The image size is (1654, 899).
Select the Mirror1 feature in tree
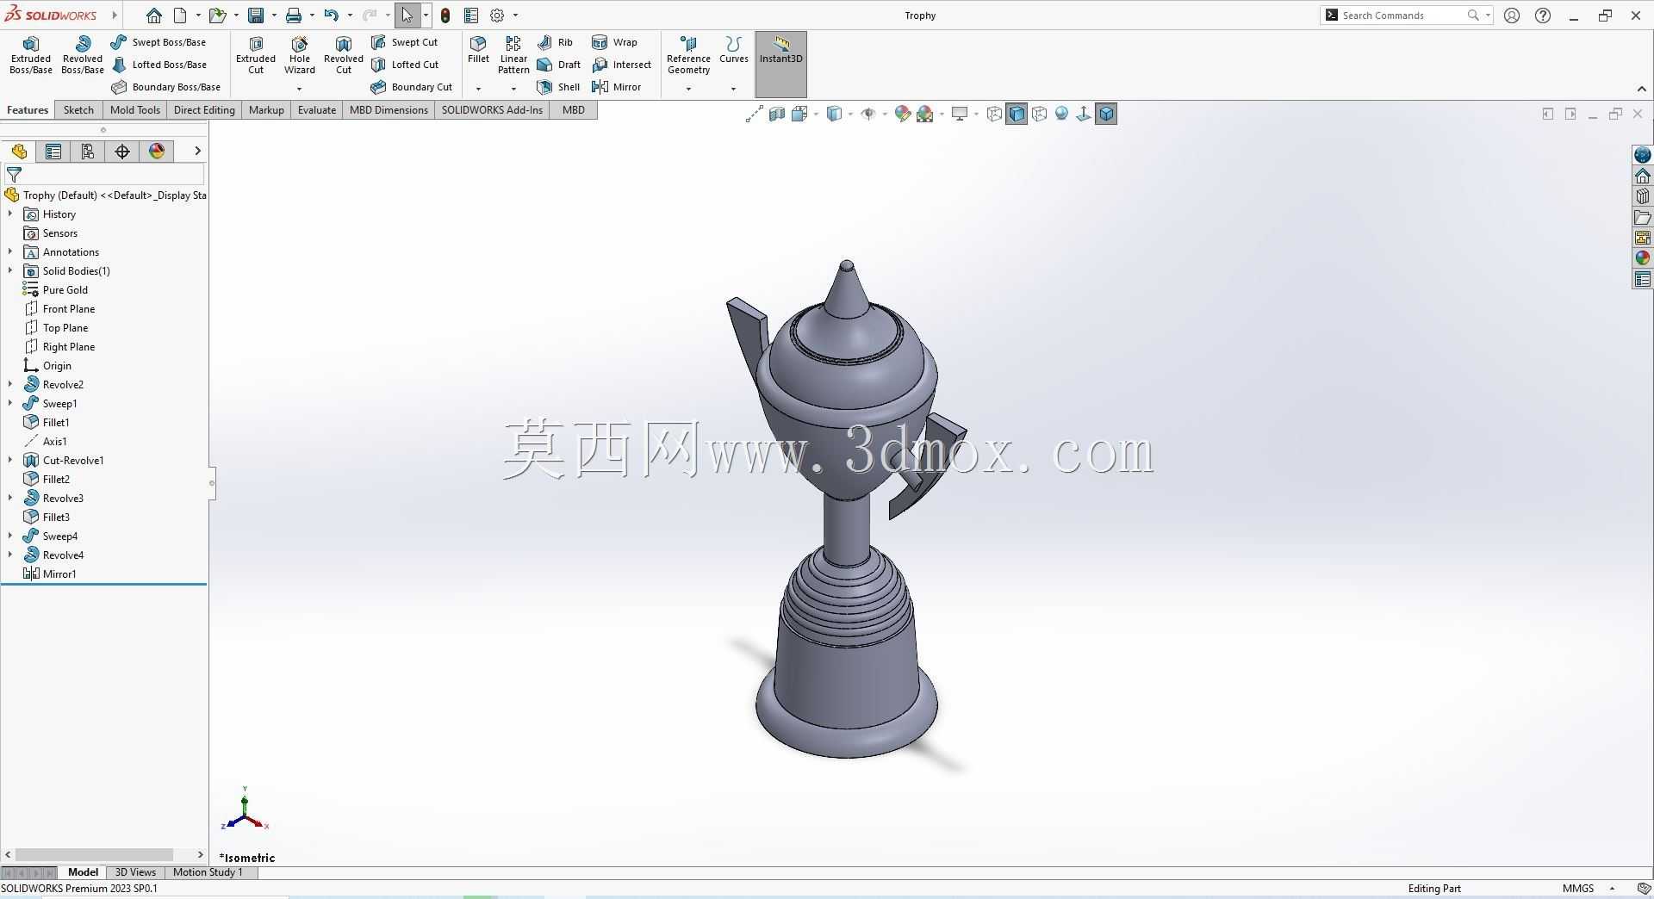click(x=50, y=574)
